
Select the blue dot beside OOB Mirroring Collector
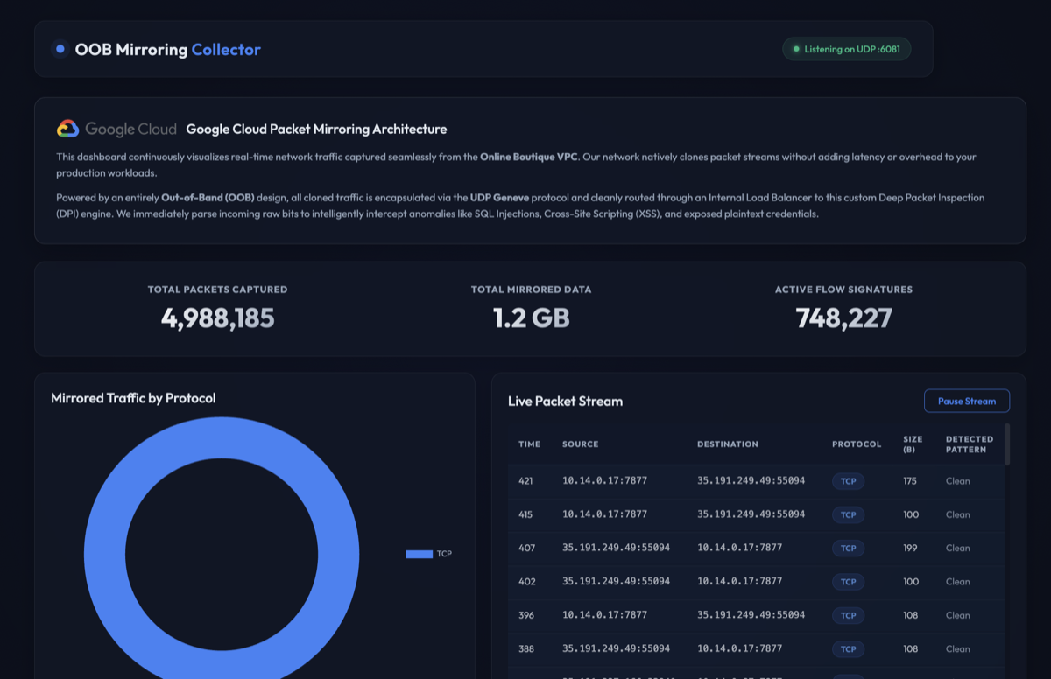click(60, 49)
